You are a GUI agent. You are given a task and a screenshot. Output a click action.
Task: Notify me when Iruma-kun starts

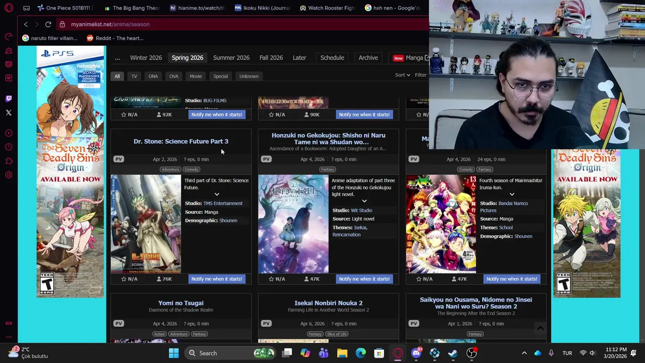click(512, 279)
